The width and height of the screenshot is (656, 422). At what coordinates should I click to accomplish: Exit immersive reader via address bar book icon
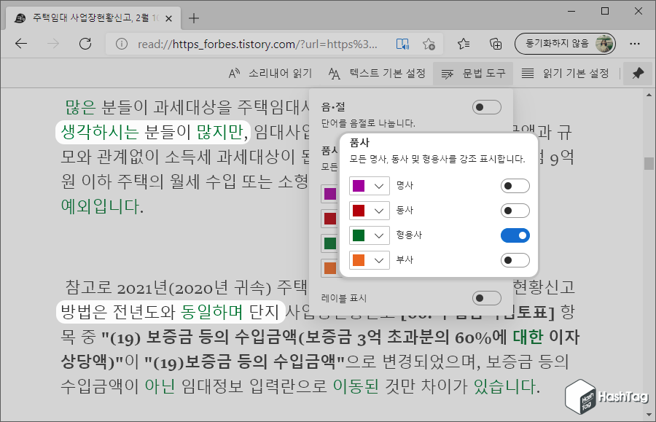coord(402,44)
